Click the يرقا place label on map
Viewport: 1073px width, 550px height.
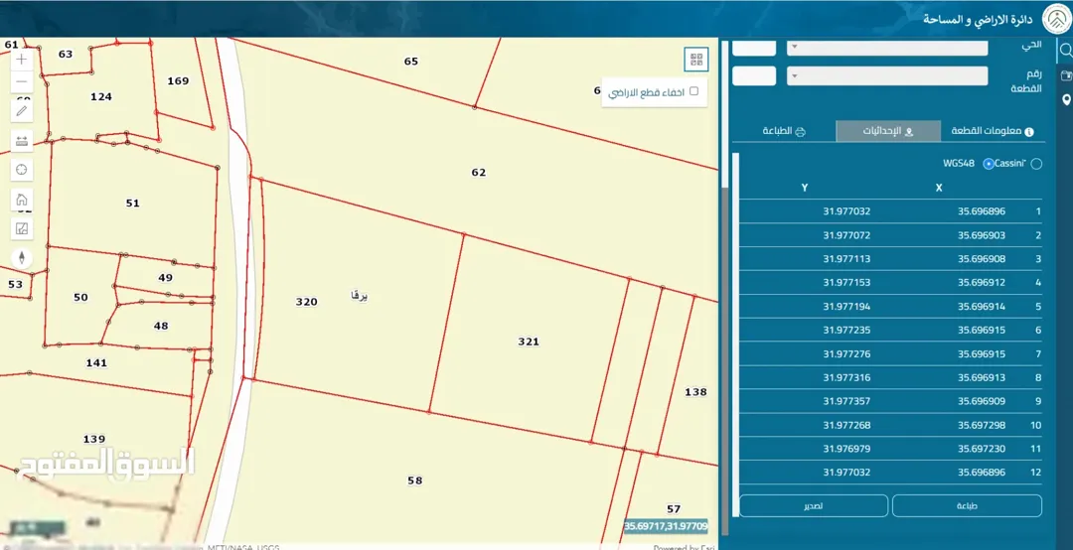pyautogui.click(x=360, y=296)
